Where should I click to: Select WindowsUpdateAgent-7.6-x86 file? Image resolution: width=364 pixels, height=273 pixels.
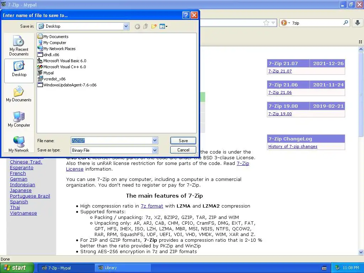pos(67,85)
